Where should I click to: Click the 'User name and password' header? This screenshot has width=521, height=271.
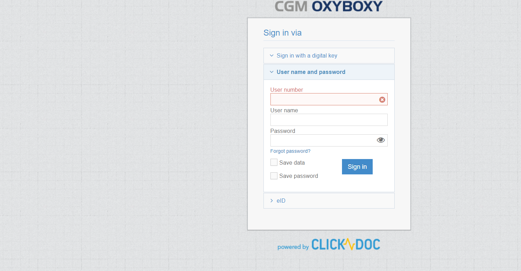pyautogui.click(x=311, y=72)
